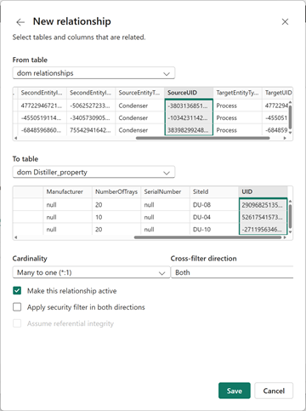Select the NumberOfTrays column header
The height and width of the screenshot is (411, 306).
(116, 191)
